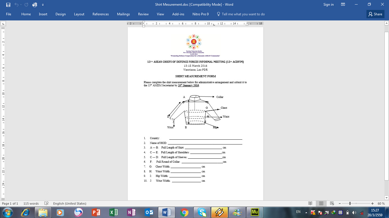Show hidden tray icons arrow
This screenshot has width=389, height=218.
pyautogui.click(x=306, y=212)
